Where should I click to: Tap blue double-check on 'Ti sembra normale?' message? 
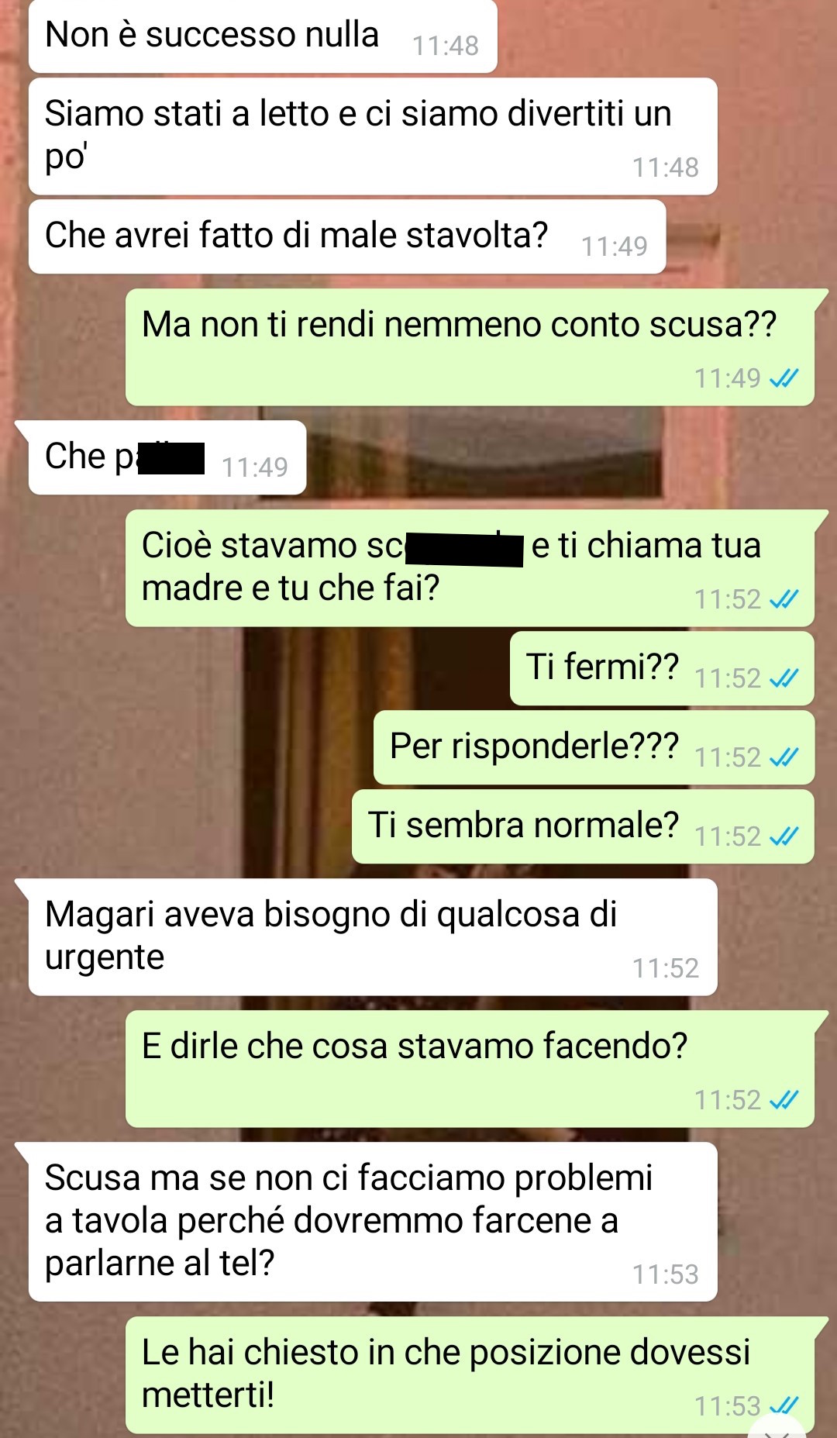(x=784, y=836)
